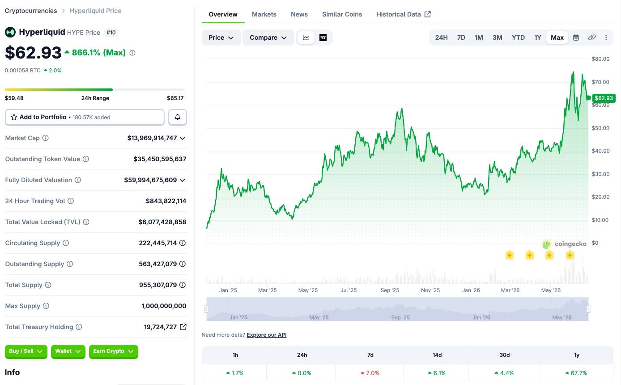Click Hyperliquid Price breadcrumb
Image resolution: width=621 pixels, height=385 pixels.
[95, 11]
